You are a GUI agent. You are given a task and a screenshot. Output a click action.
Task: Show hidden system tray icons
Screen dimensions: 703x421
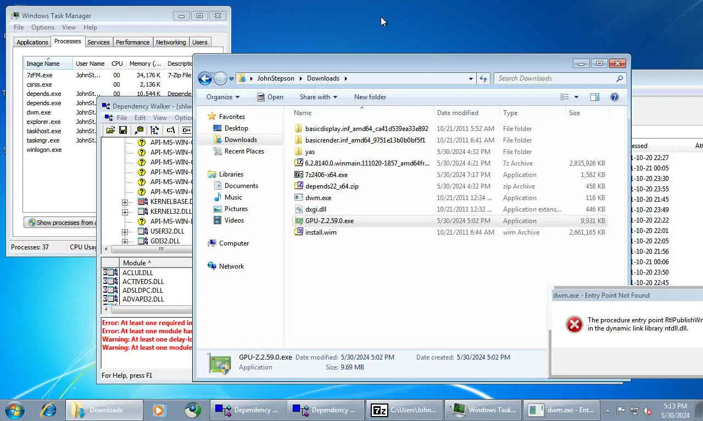607,410
